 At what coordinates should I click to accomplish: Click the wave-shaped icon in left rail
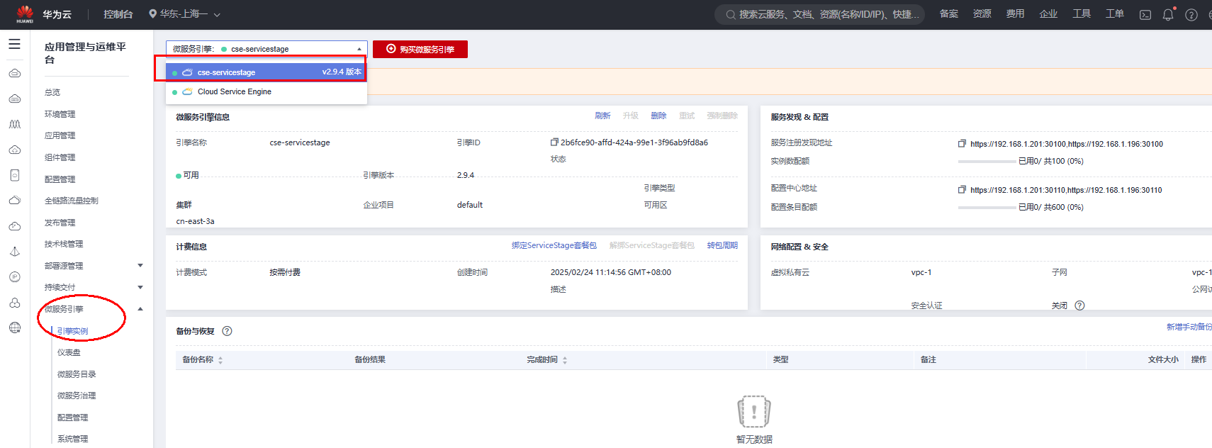(15, 124)
